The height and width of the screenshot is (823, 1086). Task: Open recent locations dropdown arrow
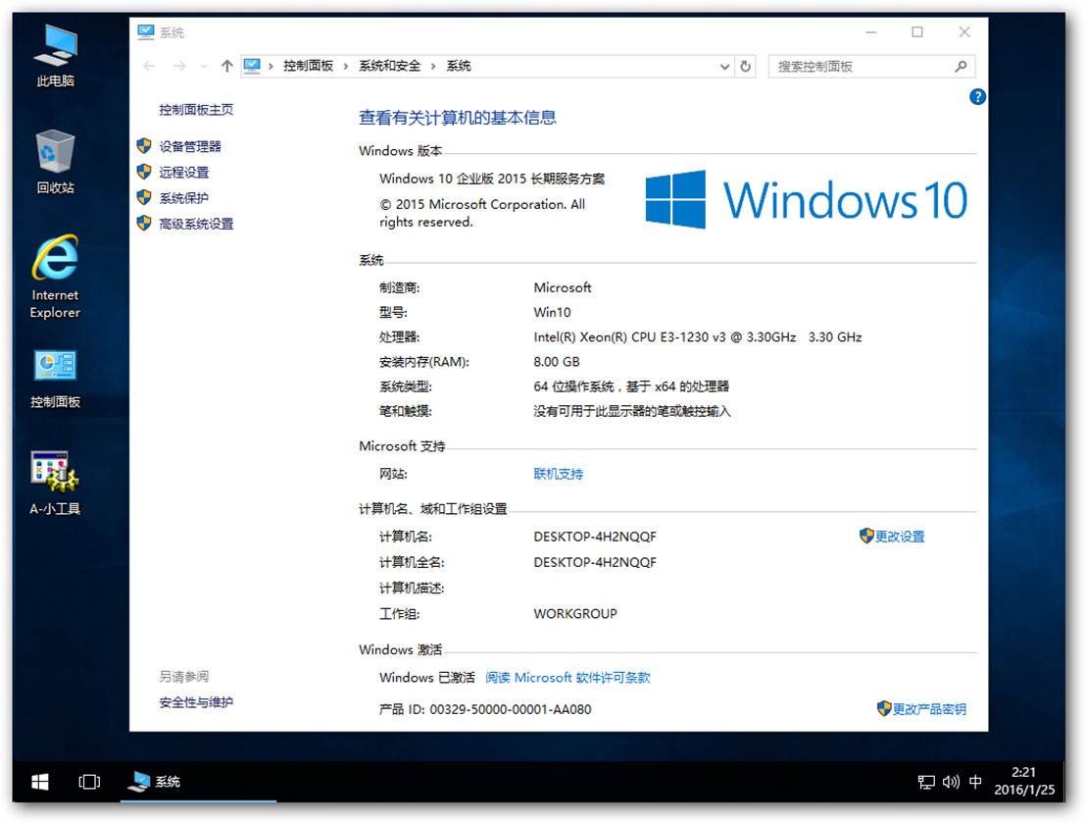click(204, 67)
